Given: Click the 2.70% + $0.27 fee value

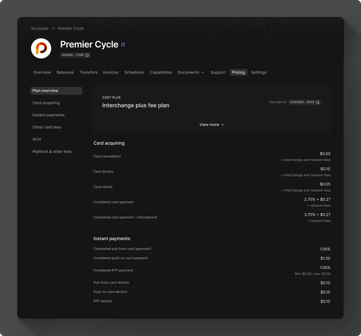Looking at the screenshot, I should (317, 199).
